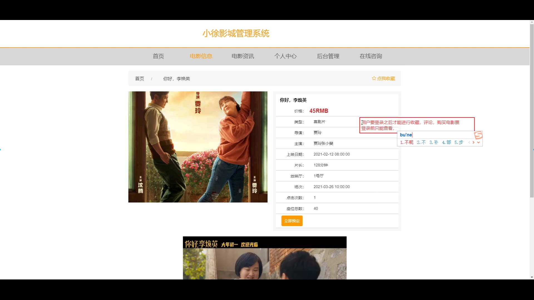
Task: Open the 首页 navigation menu item
Action: coord(158,56)
